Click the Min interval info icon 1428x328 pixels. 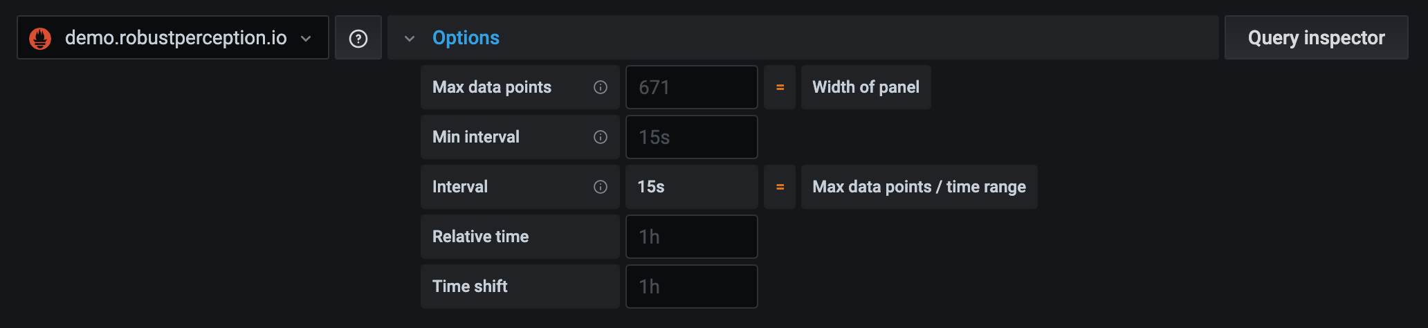(x=601, y=137)
